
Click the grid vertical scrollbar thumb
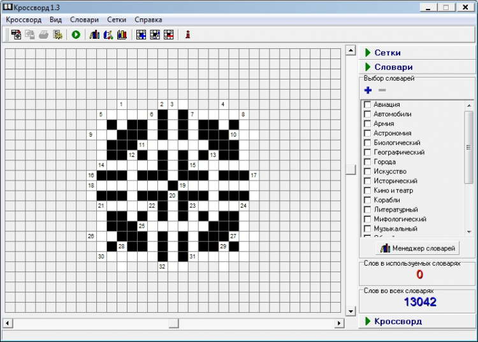[x=351, y=170]
